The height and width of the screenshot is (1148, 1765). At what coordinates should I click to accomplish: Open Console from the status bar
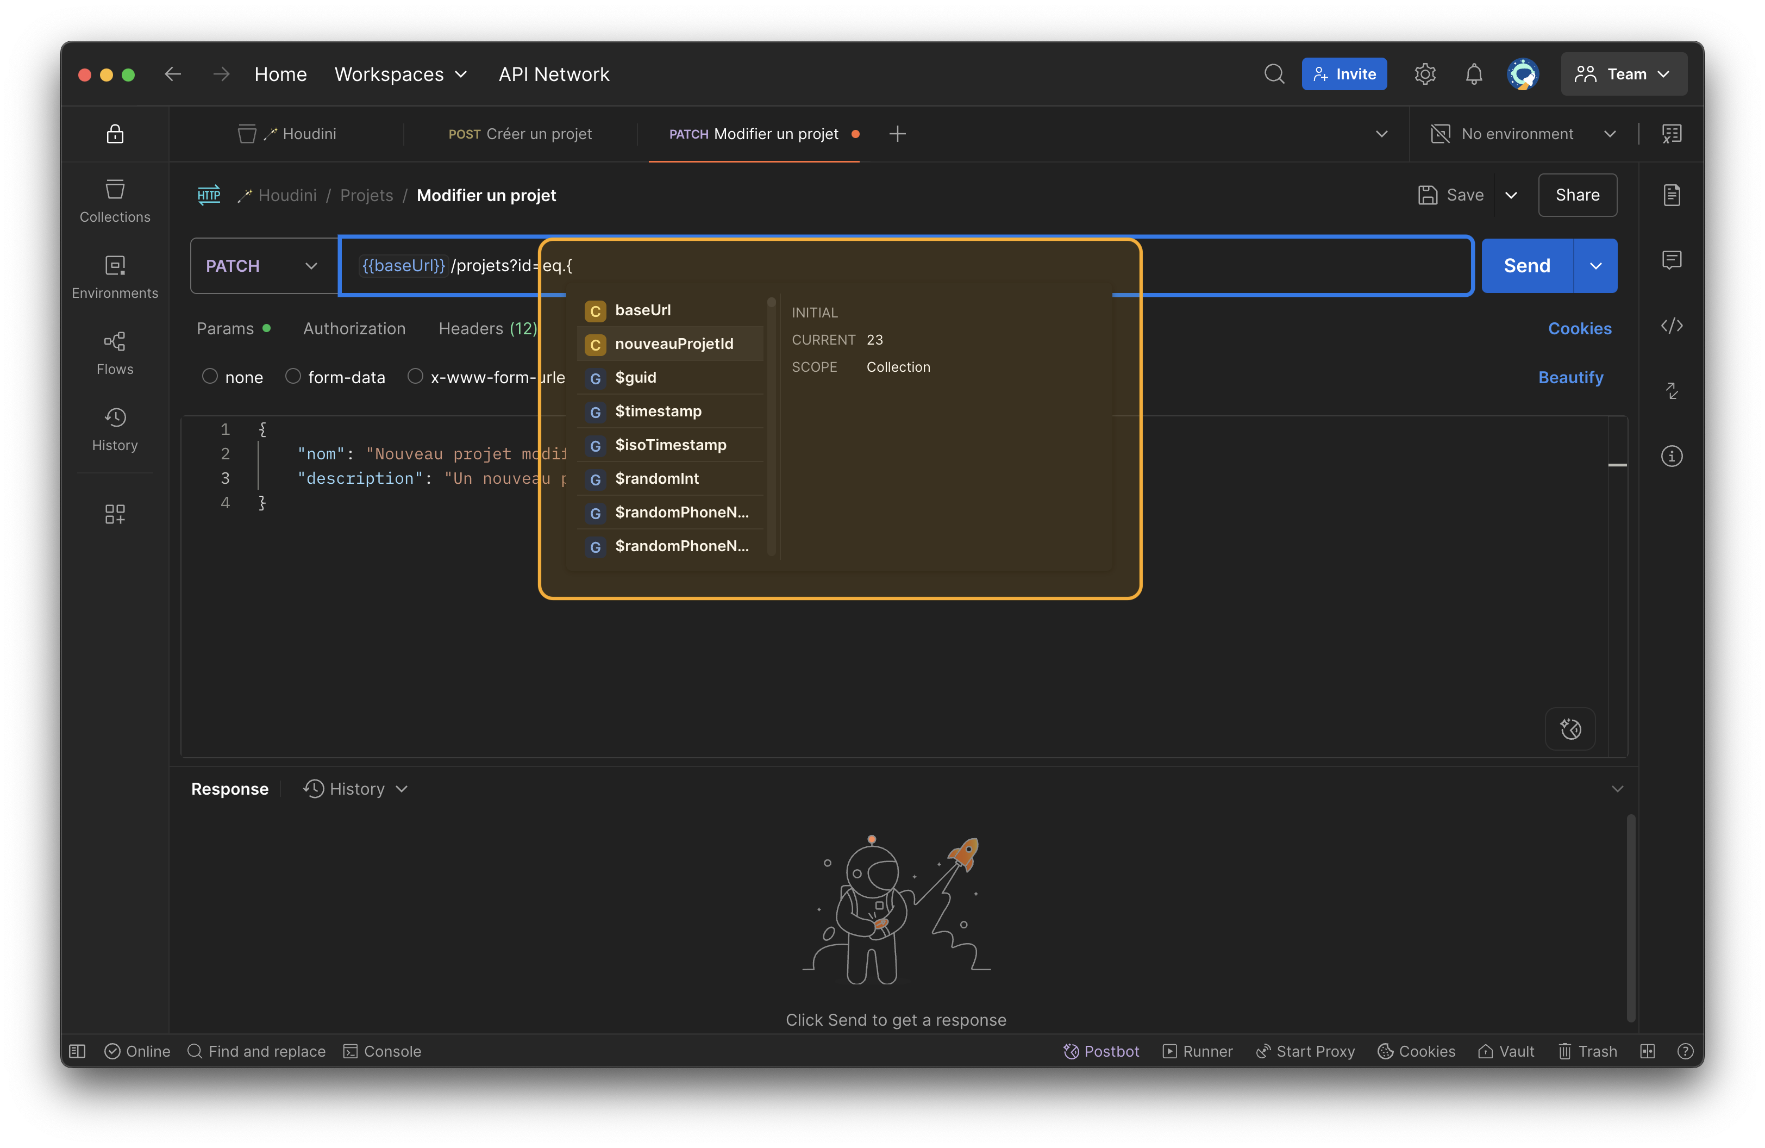(x=382, y=1051)
